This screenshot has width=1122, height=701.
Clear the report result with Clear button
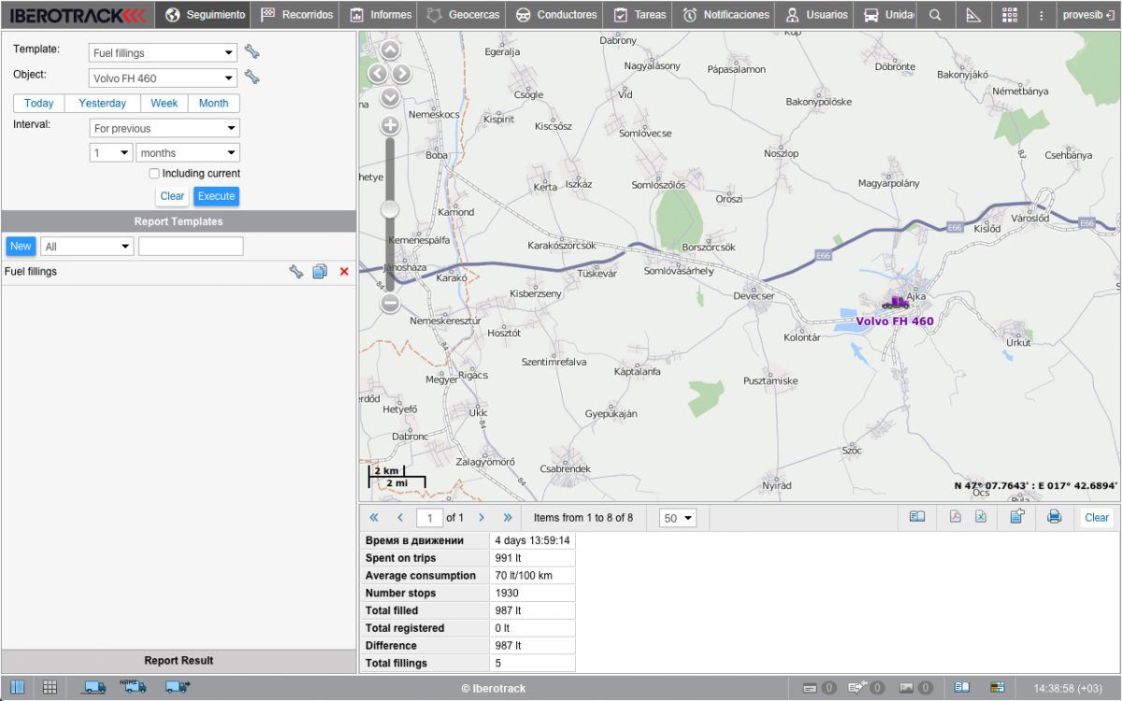click(x=1097, y=517)
